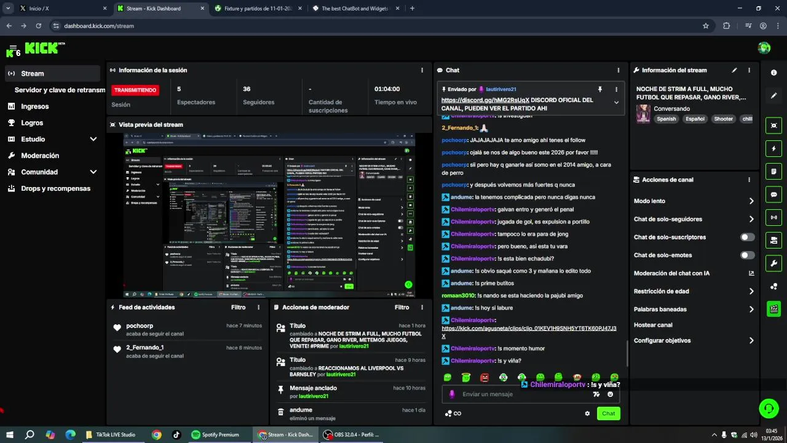
Task: Click the chat bubble widget icon
Action: 773,194
